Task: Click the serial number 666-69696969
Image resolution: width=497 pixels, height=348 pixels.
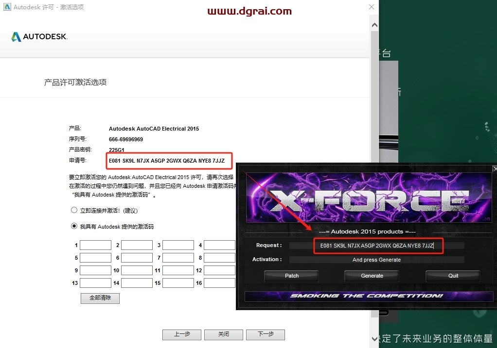Action: point(126,139)
